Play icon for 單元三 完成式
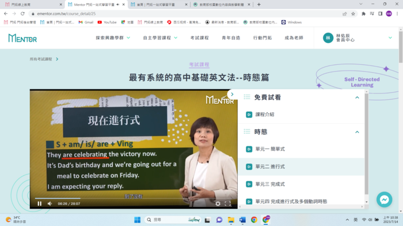This screenshot has width=403, height=226. [x=249, y=184]
